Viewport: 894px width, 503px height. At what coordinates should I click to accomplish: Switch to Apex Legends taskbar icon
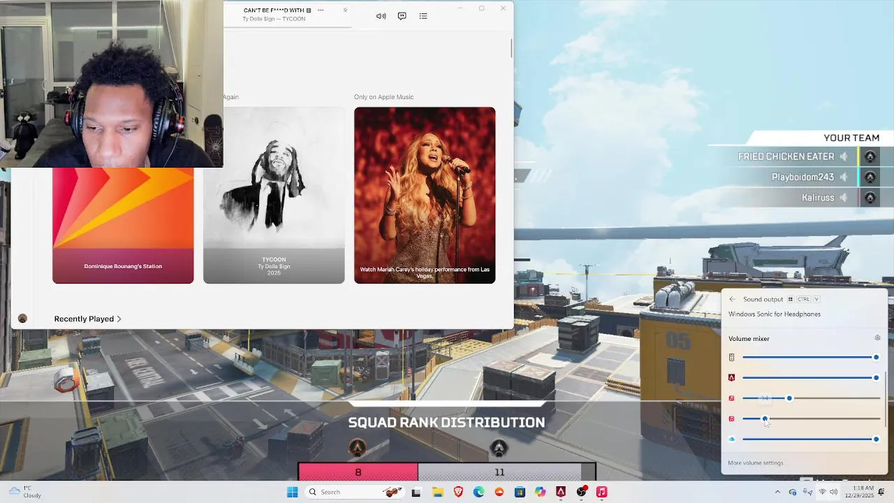pos(561,492)
